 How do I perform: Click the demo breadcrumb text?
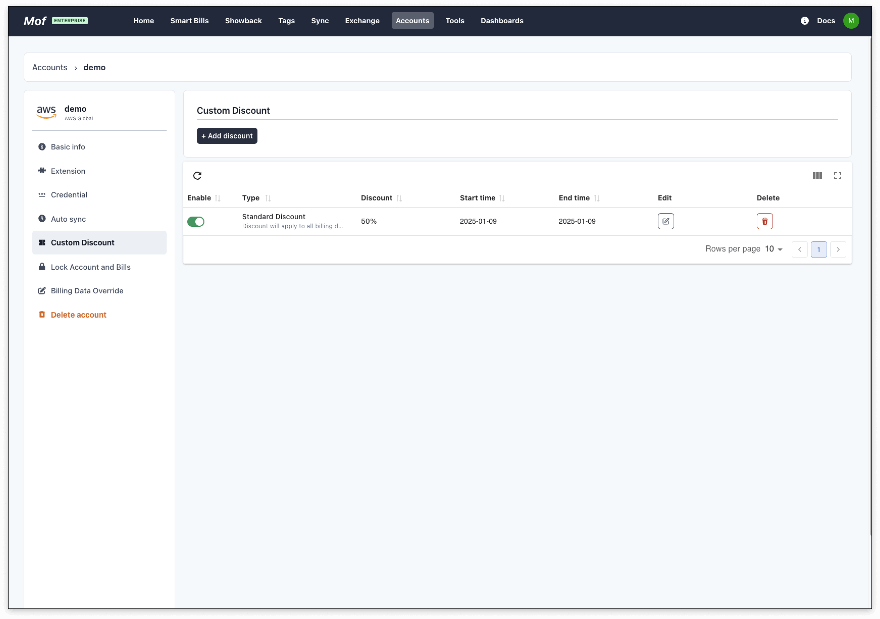(x=94, y=67)
